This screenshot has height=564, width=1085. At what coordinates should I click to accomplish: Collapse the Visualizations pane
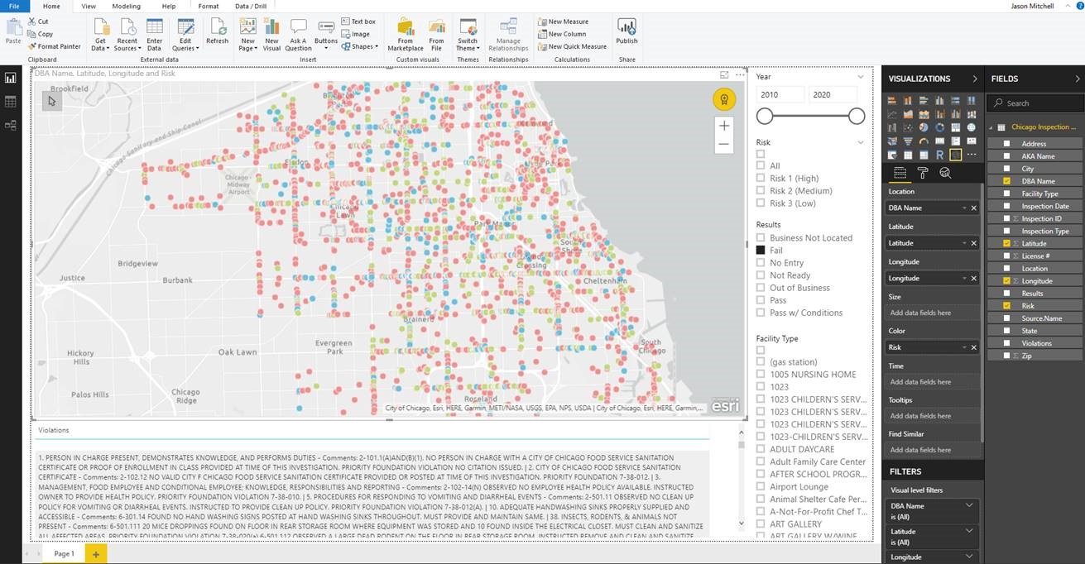pyautogui.click(x=975, y=79)
